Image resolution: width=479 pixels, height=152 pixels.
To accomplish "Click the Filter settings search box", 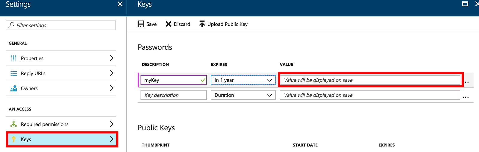I will tap(61, 25).
